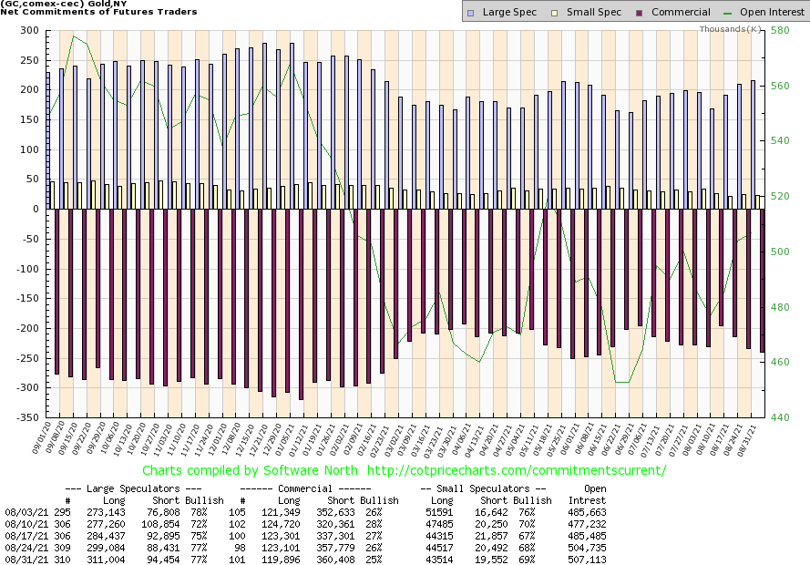Click the Large Spec blue legend swatch
810x565 pixels.
pyautogui.click(x=469, y=13)
